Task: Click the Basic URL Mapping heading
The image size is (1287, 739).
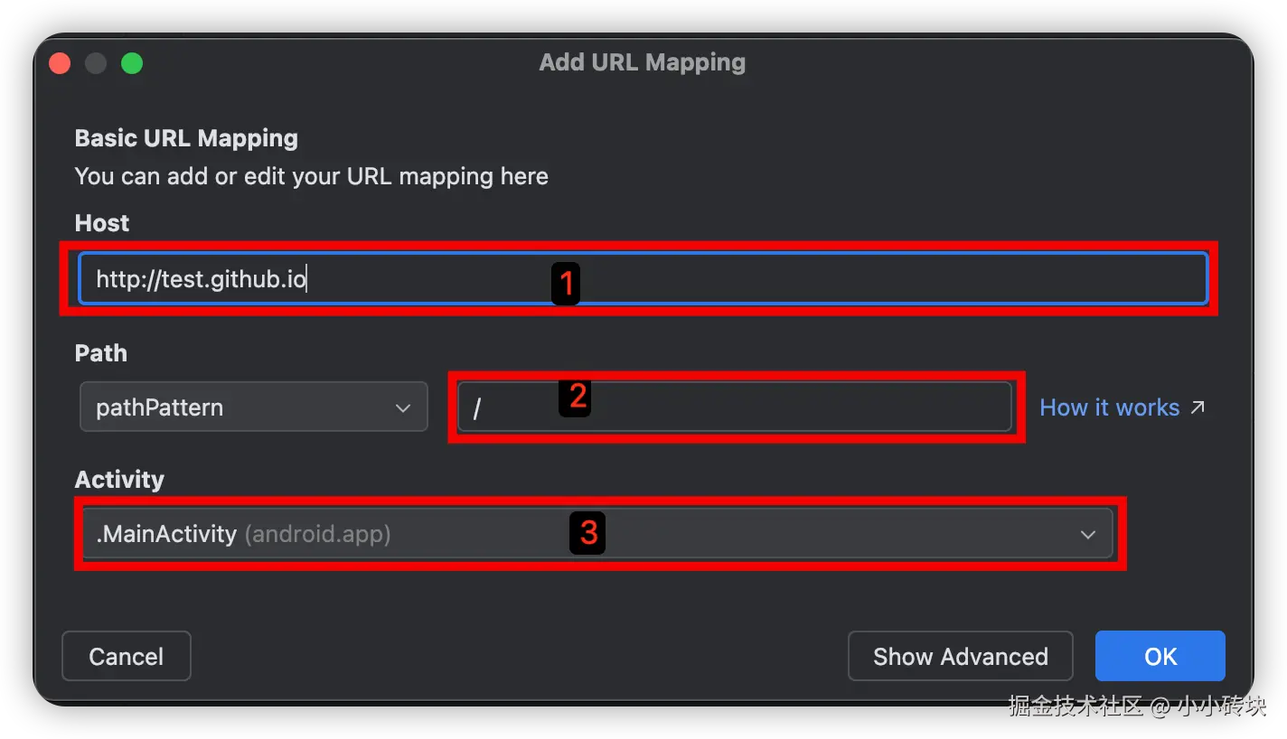Action: click(186, 138)
